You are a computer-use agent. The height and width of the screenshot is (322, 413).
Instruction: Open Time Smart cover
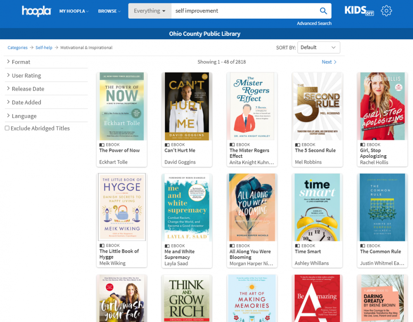pos(317,207)
